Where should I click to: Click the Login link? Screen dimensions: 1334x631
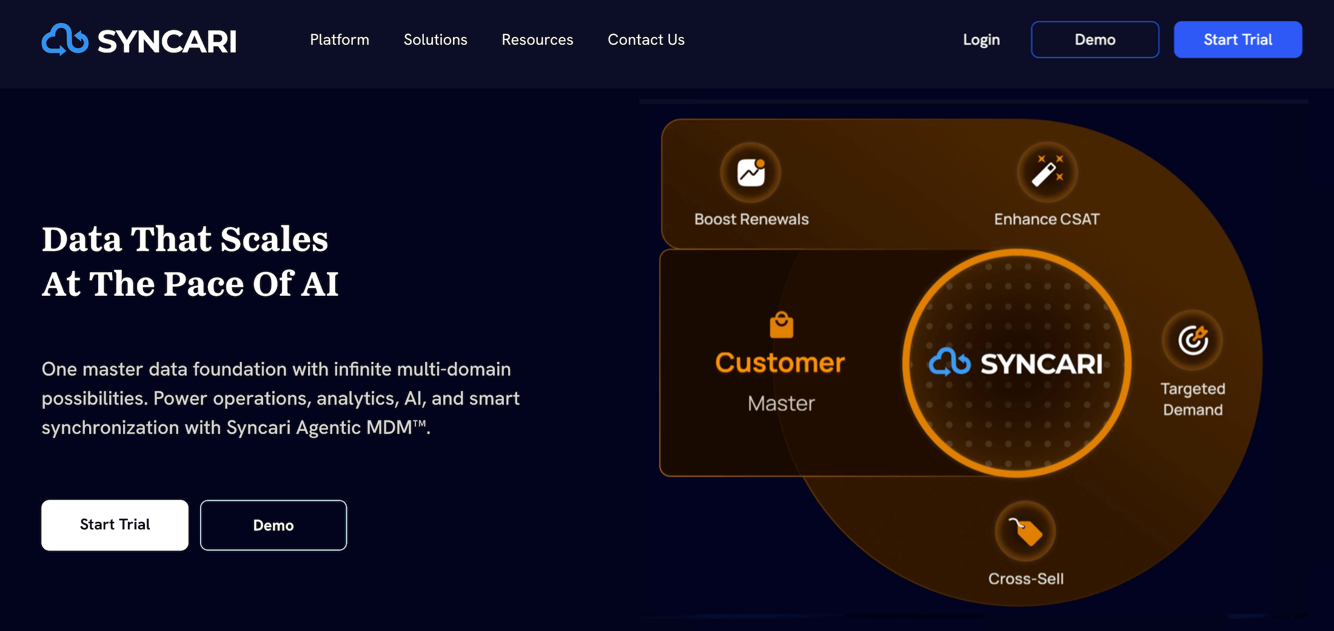[980, 39]
